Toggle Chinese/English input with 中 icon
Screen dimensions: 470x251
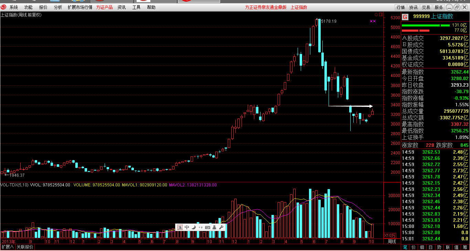point(187,227)
